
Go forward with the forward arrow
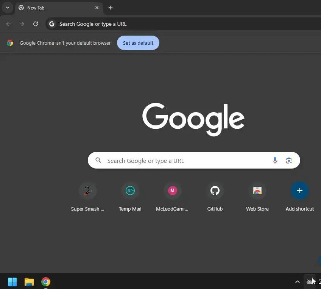point(22,24)
